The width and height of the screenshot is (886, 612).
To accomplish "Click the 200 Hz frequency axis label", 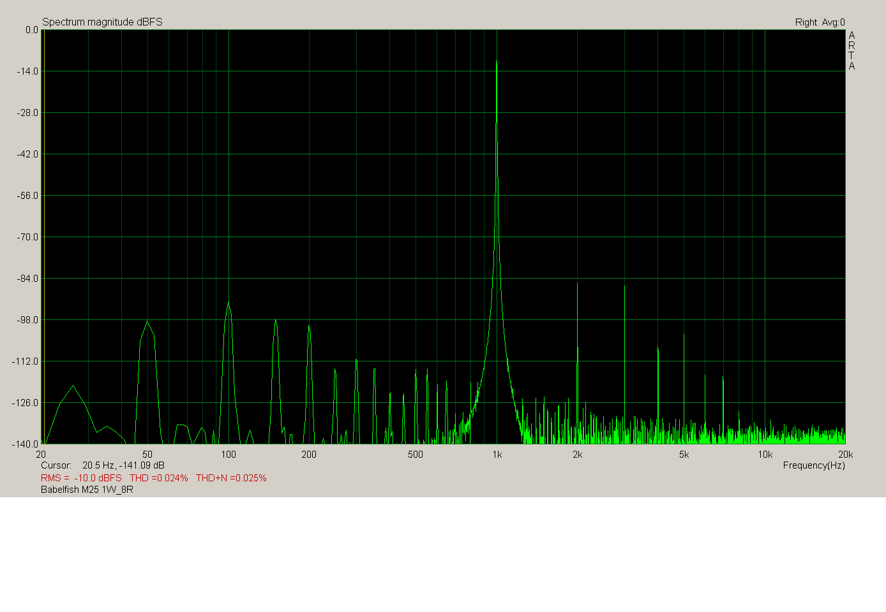I will point(309,455).
